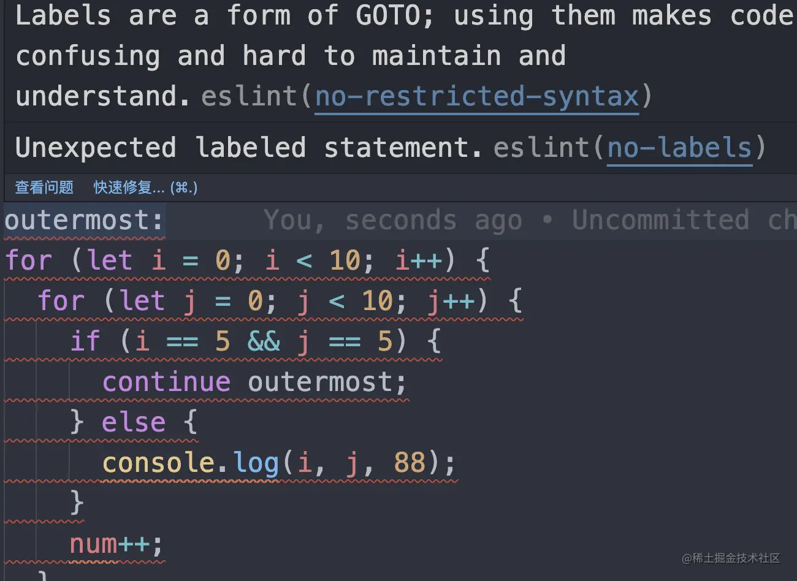The height and width of the screenshot is (581, 797).
Task: Click the && operator in the condition
Action: click(264, 341)
